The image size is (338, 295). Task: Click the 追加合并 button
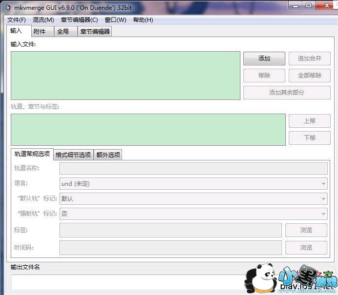[x=310, y=59]
